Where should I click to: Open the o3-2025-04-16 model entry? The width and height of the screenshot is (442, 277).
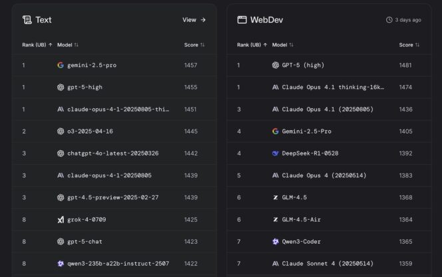click(90, 132)
